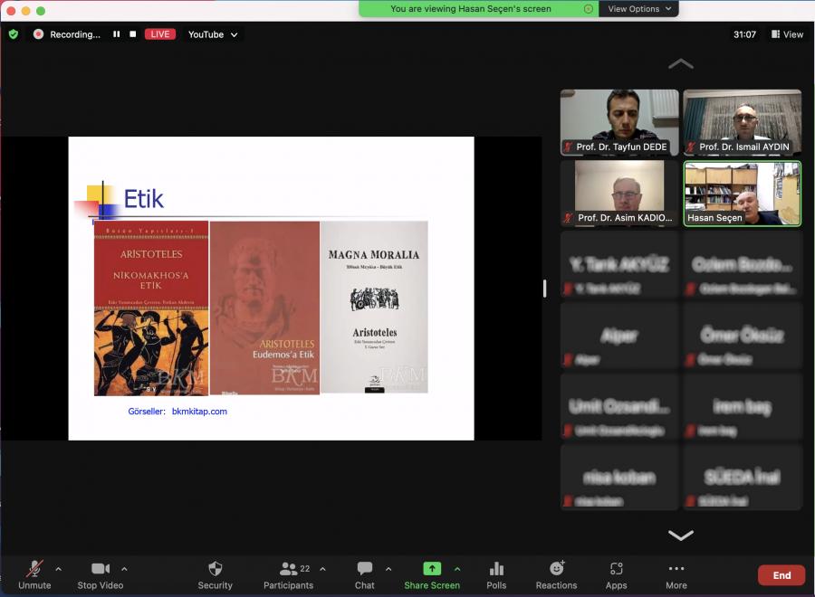This screenshot has height=597, width=815.
Task: Select Prof. Dr. Asim KADIO... video tile
Action: 619,193
